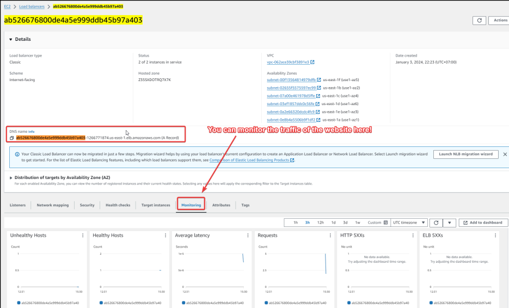Open subnet-03ef1857ddc0c56fe link
Viewport: 509px width, 308px height.
tap(291, 104)
